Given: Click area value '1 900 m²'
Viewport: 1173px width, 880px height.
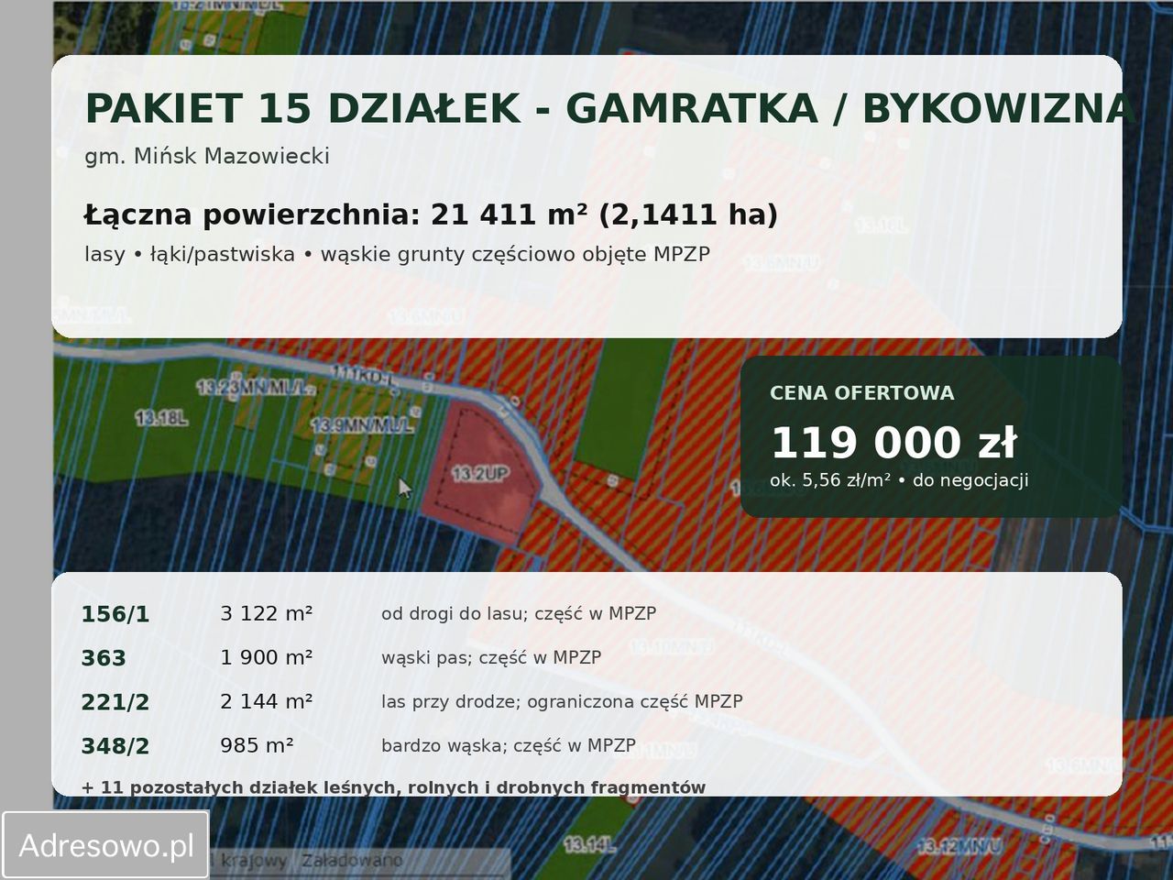Looking at the screenshot, I should pos(267,657).
